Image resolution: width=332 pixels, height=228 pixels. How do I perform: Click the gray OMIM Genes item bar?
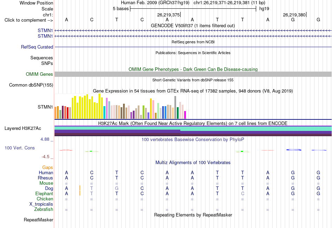pos(193,74)
